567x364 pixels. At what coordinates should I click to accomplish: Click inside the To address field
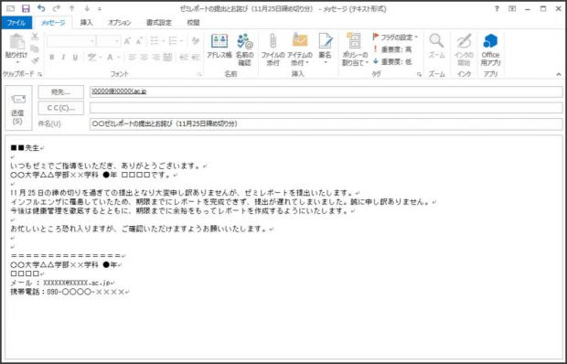[x=326, y=91]
